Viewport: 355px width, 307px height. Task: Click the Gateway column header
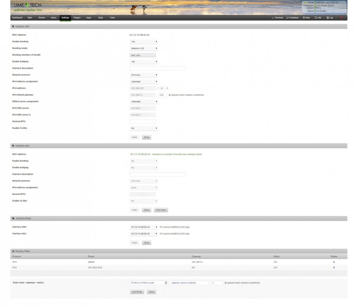click(x=196, y=257)
